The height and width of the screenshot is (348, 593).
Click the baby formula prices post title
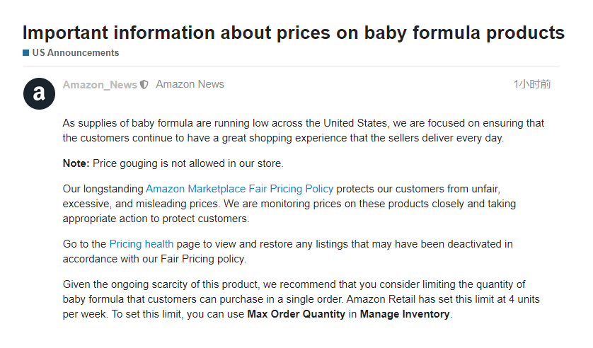293,33
